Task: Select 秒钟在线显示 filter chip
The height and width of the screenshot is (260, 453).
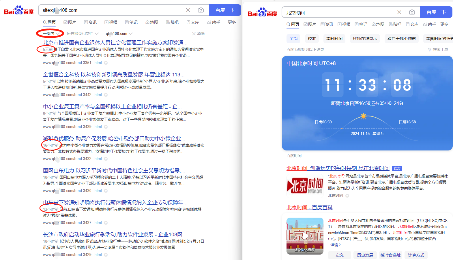Action: [365, 39]
